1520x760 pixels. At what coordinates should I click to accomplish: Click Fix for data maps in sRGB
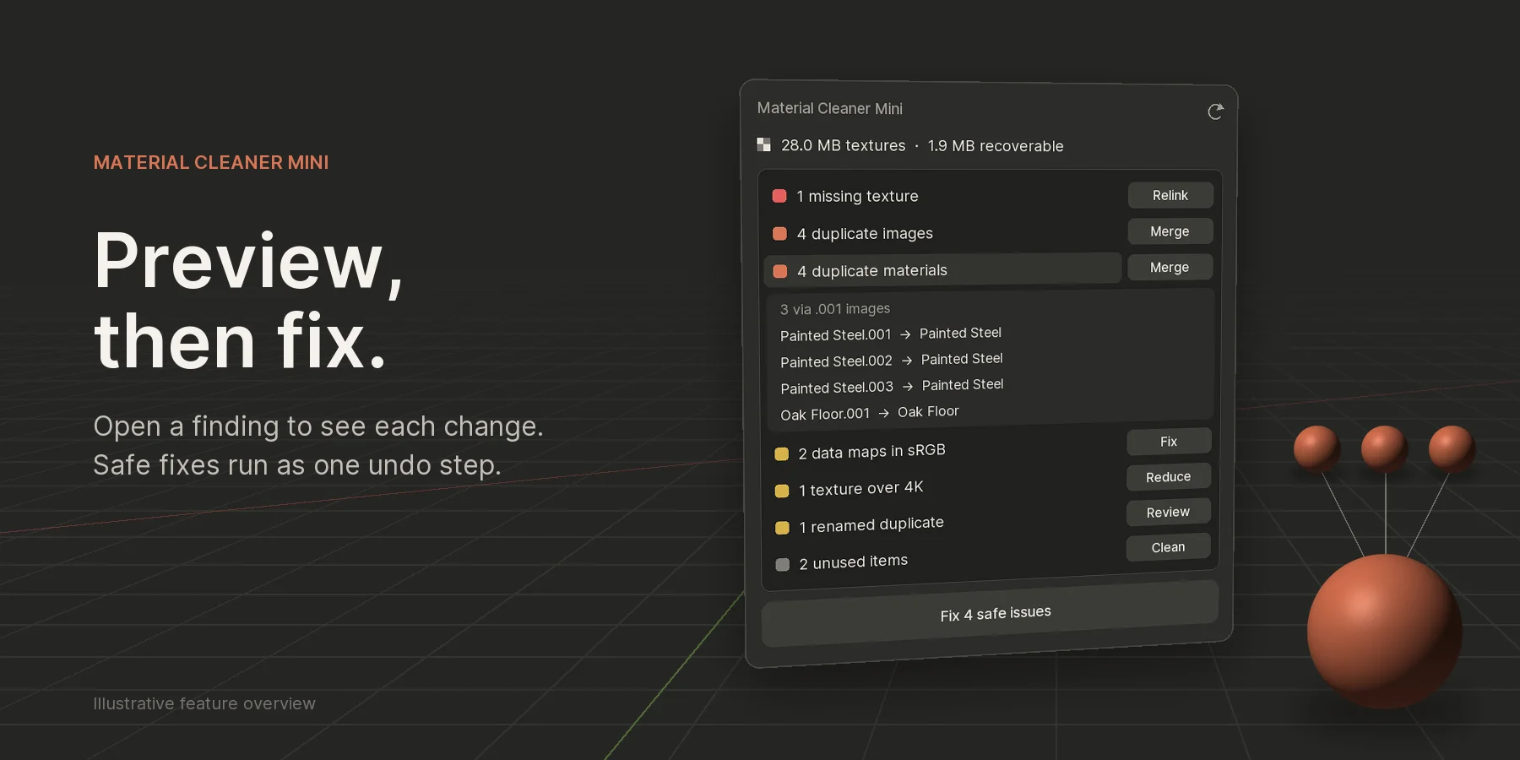1169,442
